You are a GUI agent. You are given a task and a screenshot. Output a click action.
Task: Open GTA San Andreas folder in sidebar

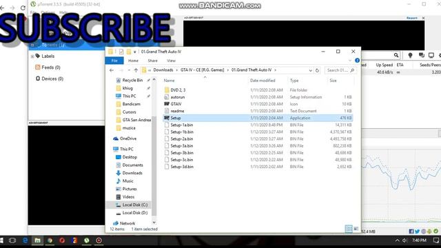click(x=136, y=120)
